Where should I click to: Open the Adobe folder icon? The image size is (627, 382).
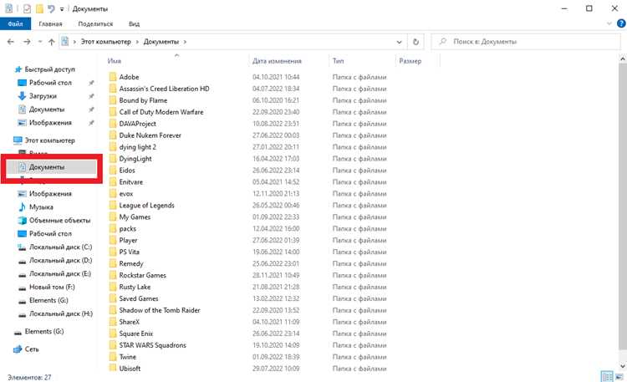click(x=113, y=77)
